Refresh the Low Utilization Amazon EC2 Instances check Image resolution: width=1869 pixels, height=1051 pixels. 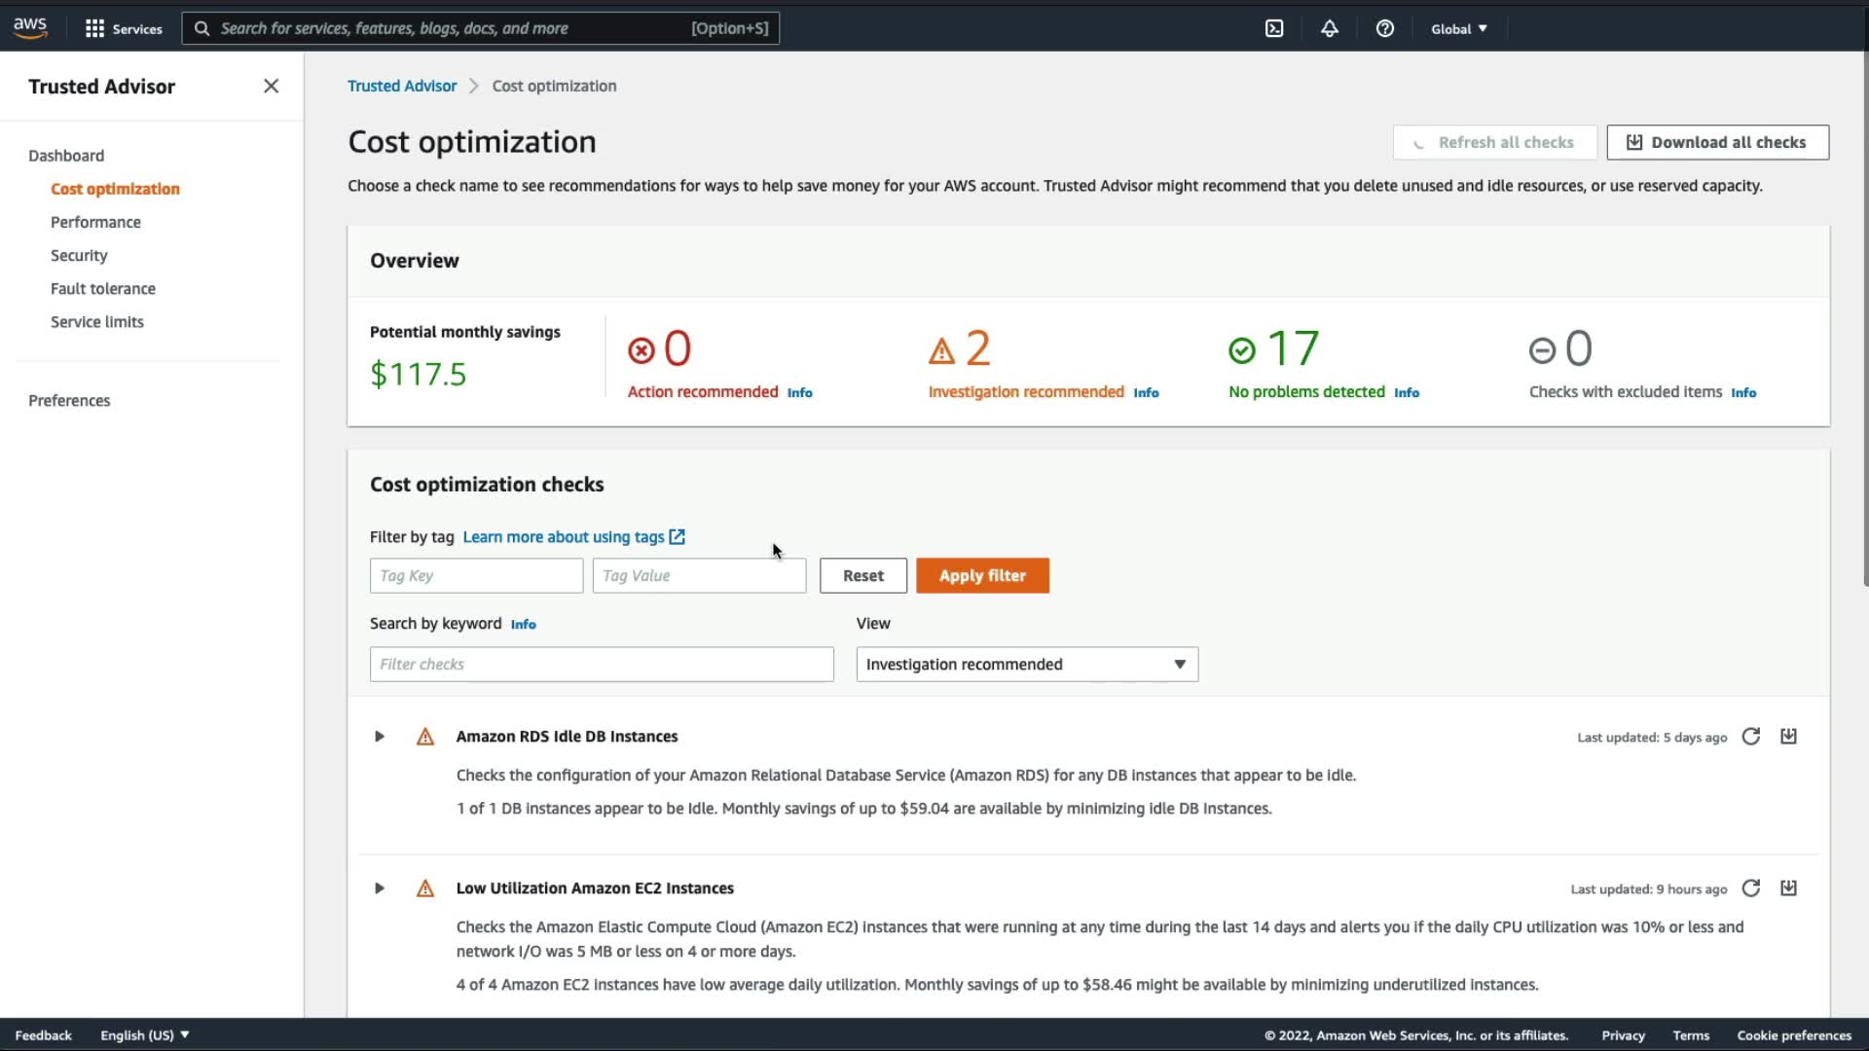[1750, 888]
